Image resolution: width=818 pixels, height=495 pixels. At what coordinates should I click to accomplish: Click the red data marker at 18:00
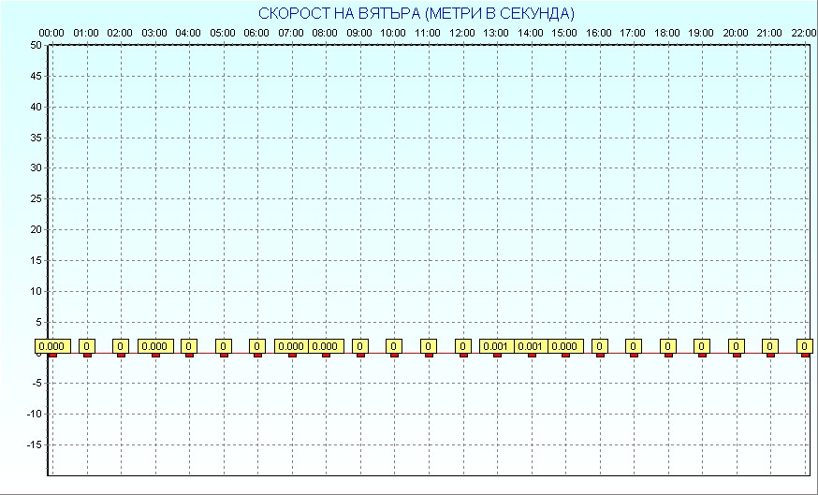point(667,355)
